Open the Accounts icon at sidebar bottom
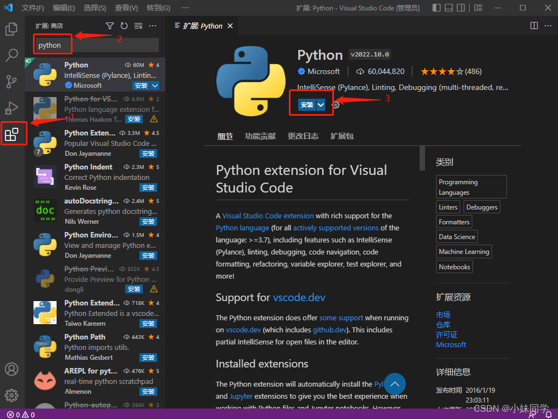The height and width of the screenshot is (419, 558). (12, 369)
